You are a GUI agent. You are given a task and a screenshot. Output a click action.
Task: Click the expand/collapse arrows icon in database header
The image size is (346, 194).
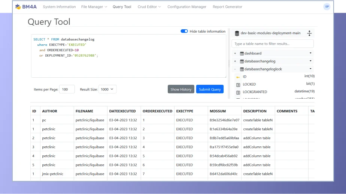(x=309, y=33)
